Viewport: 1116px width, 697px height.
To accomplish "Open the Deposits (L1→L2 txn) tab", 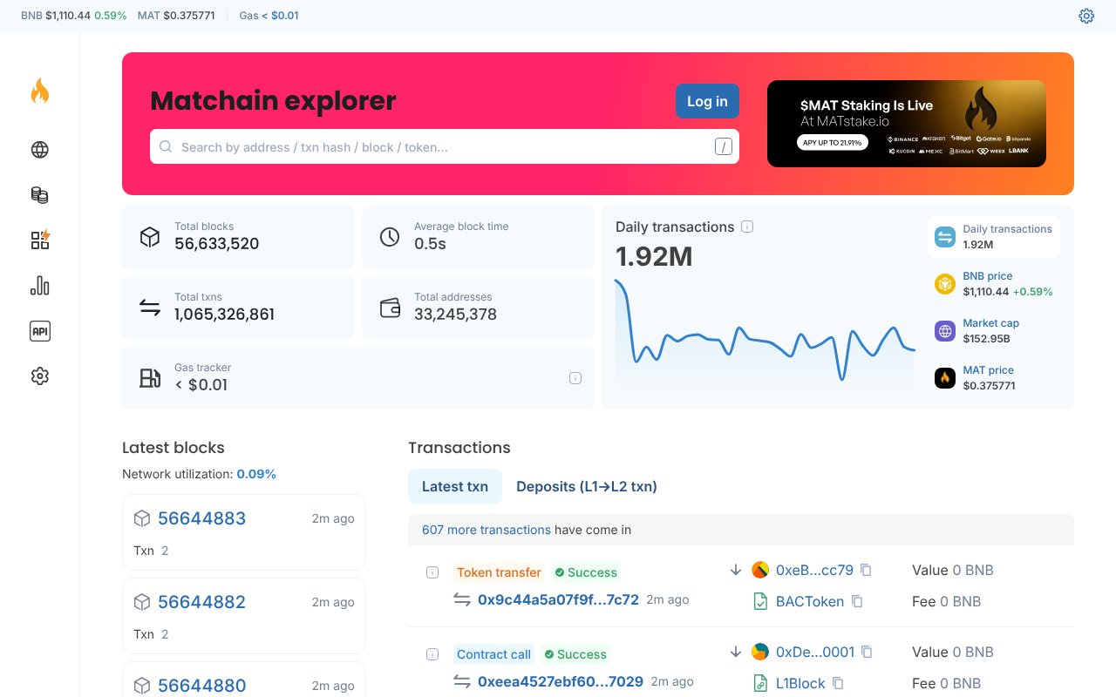I will [x=586, y=486].
